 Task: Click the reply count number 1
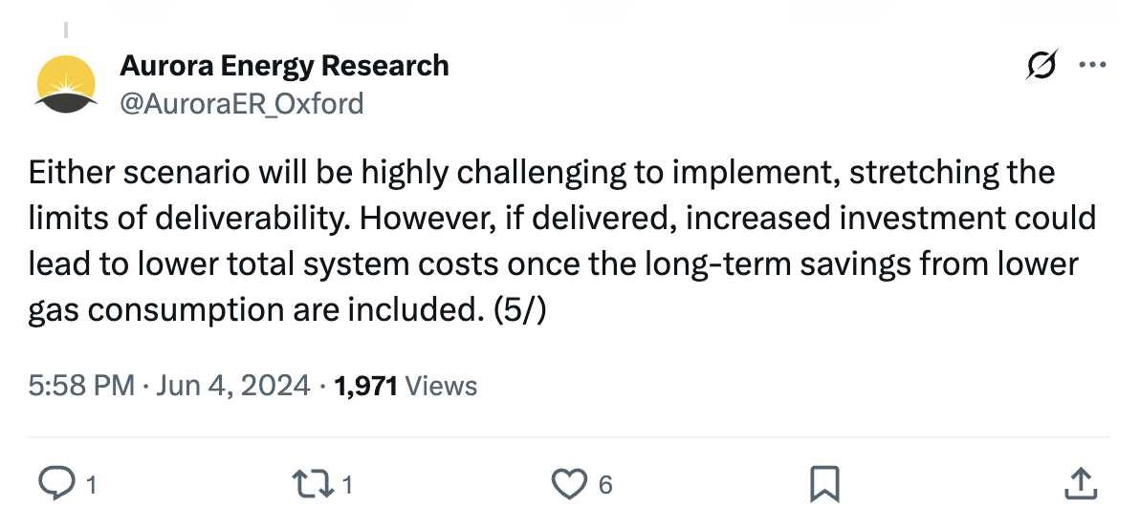[91, 485]
